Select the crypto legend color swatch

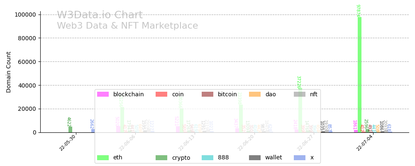[161, 158]
